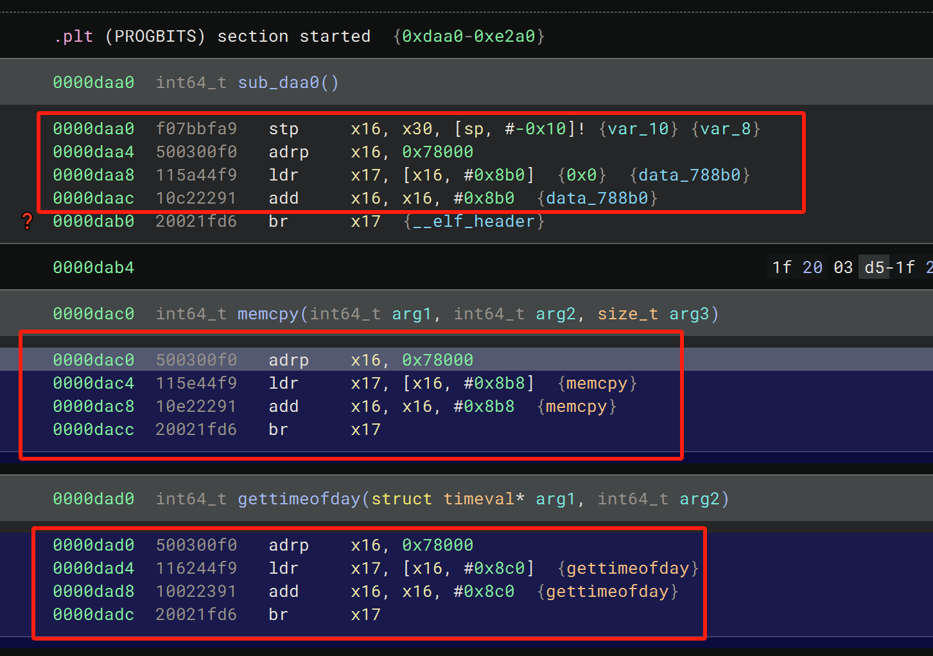Click 0x78000 operand on line 0000daa4
The height and width of the screenshot is (656, 933).
[438, 152]
